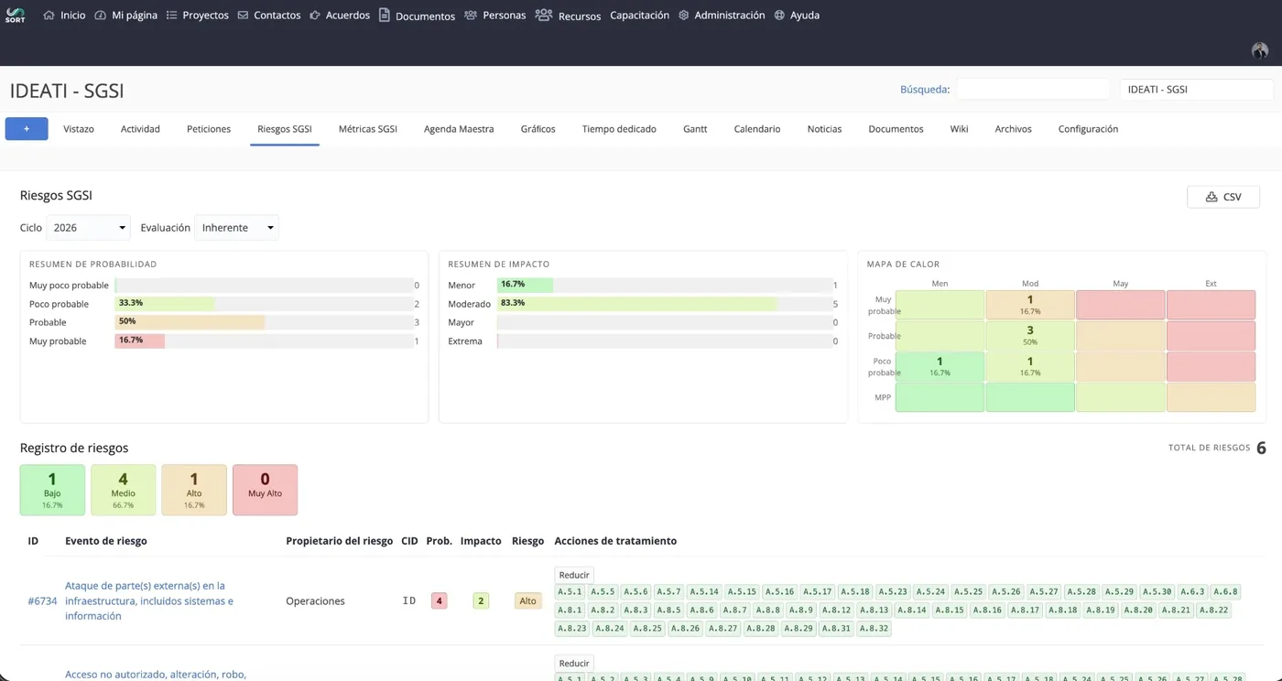Click the Alto risk badge in row #6734
Image resolution: width=1282 pixels, height=681 pixels.
click(527, 601)
